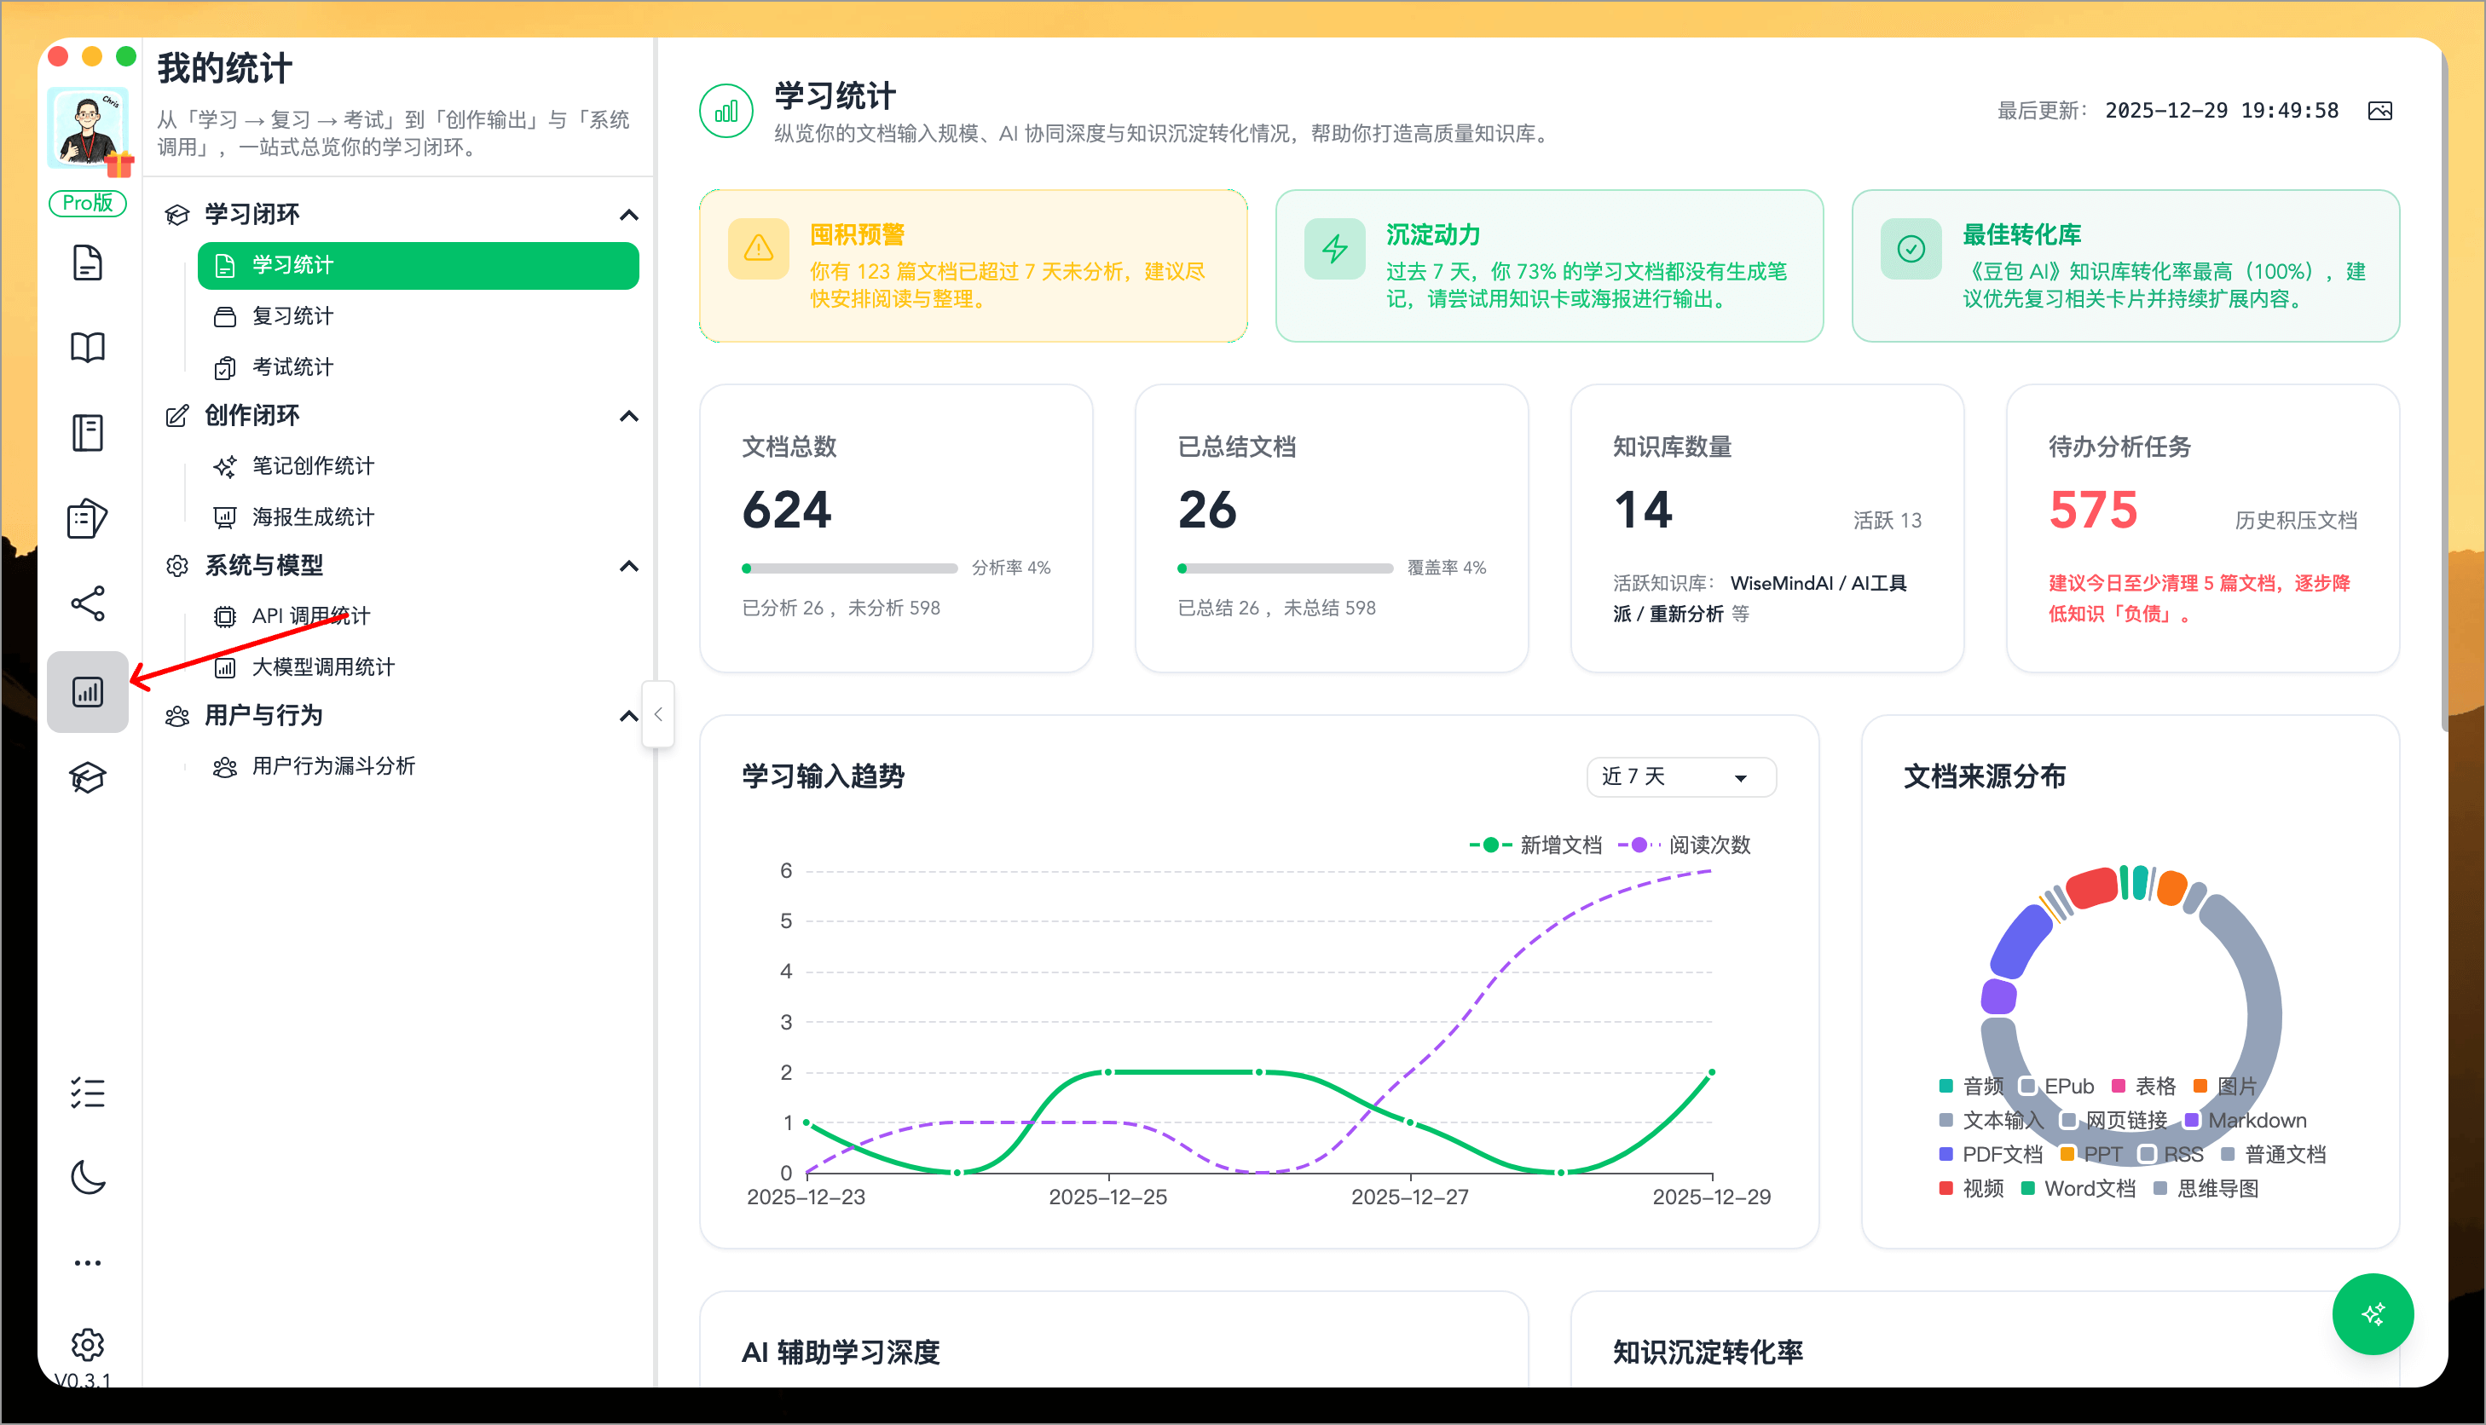Open the statistics bar chart icon
Image resolution: width=2486 pixels, height=1425 pixels.
88,691
